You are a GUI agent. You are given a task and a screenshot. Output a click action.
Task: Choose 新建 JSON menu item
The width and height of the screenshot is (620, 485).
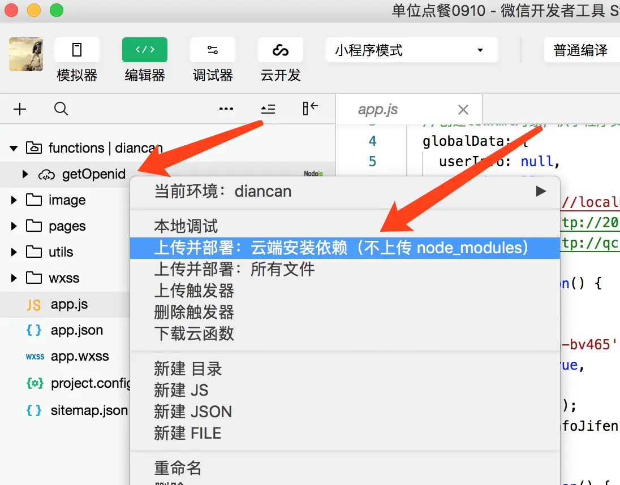pos(345,412)
